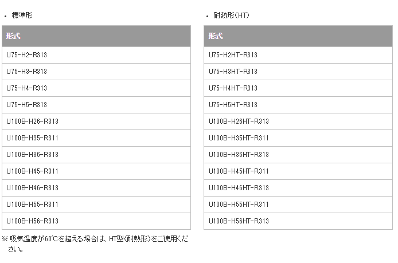Select model U100B-H35-R311
This screenshot has height=263, width=398.
(32, 138)
